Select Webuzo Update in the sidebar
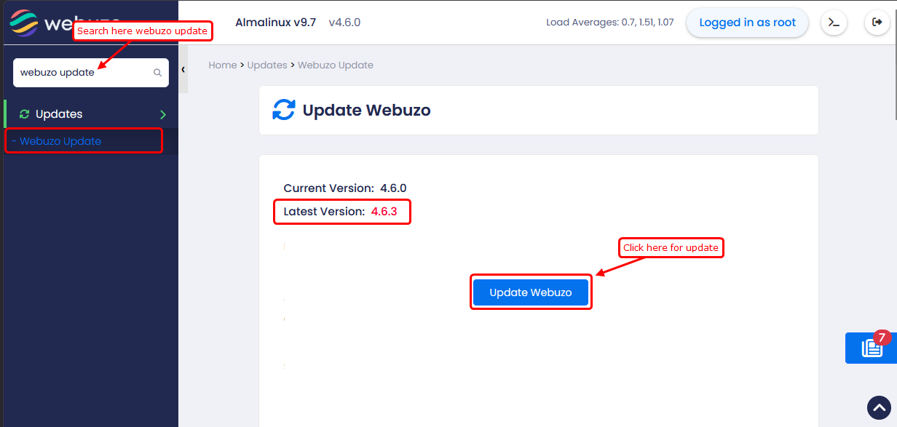The height and width of the screenshot is (427, 897). point(60,141)
